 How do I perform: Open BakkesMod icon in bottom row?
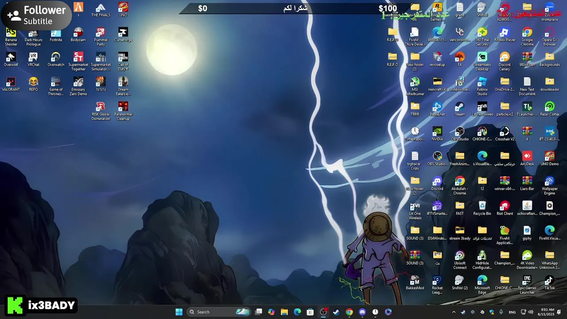(415, 283)
